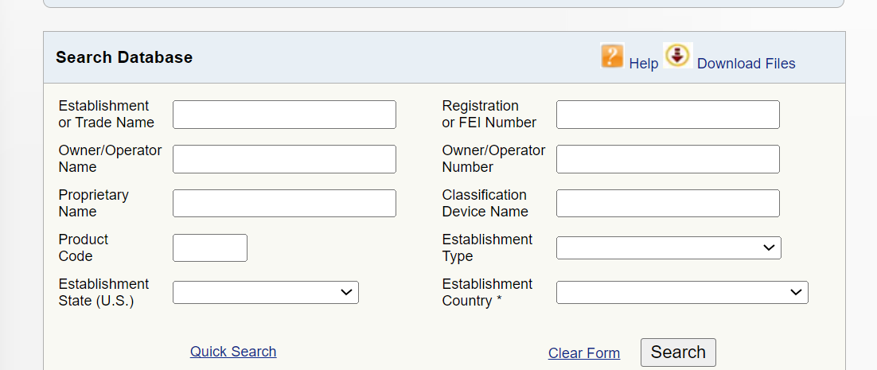Click the Clear Form link
Viewport: 877px width, 370px height.
584,353
